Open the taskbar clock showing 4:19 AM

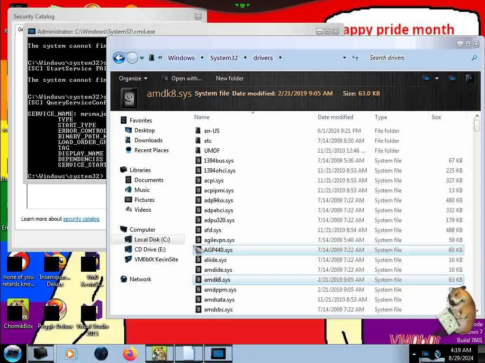coord(461,354)
